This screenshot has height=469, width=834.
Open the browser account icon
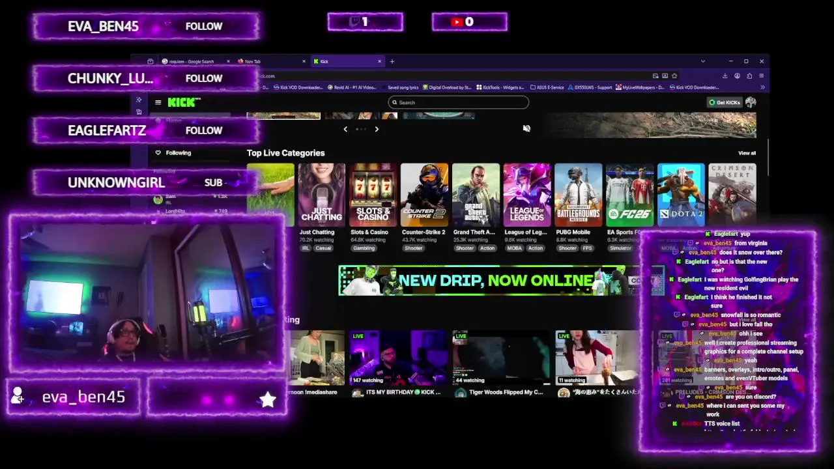[x=737, y=76]
